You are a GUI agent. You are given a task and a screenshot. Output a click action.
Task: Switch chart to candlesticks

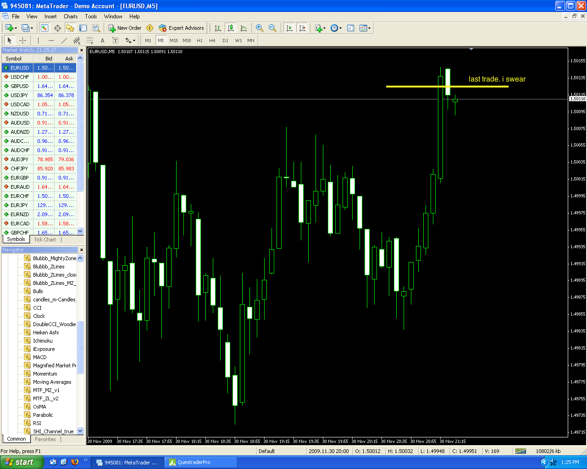(x=231, y=28)
